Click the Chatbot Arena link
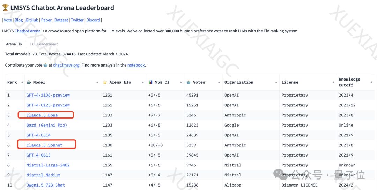This screenshot has height=190, width=377. coord(28,31)
